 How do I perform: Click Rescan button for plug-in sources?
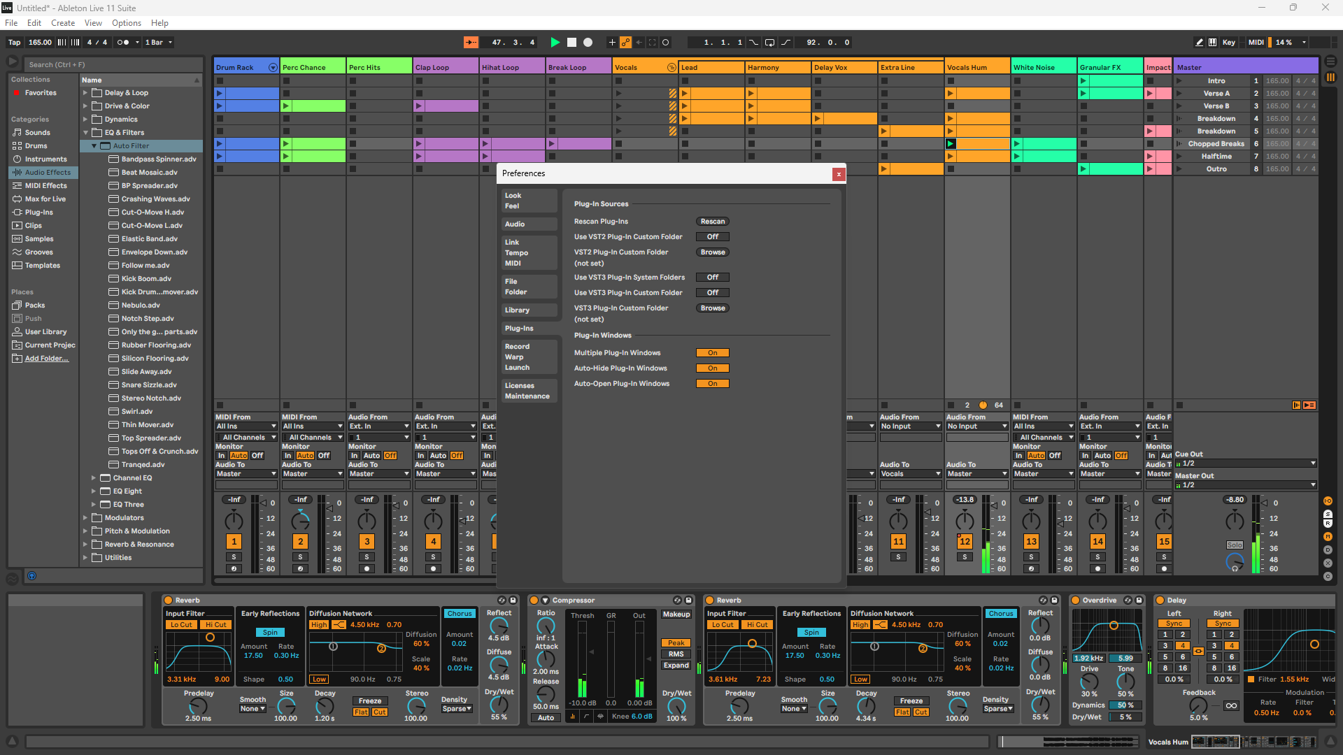(x=712, y=220)
